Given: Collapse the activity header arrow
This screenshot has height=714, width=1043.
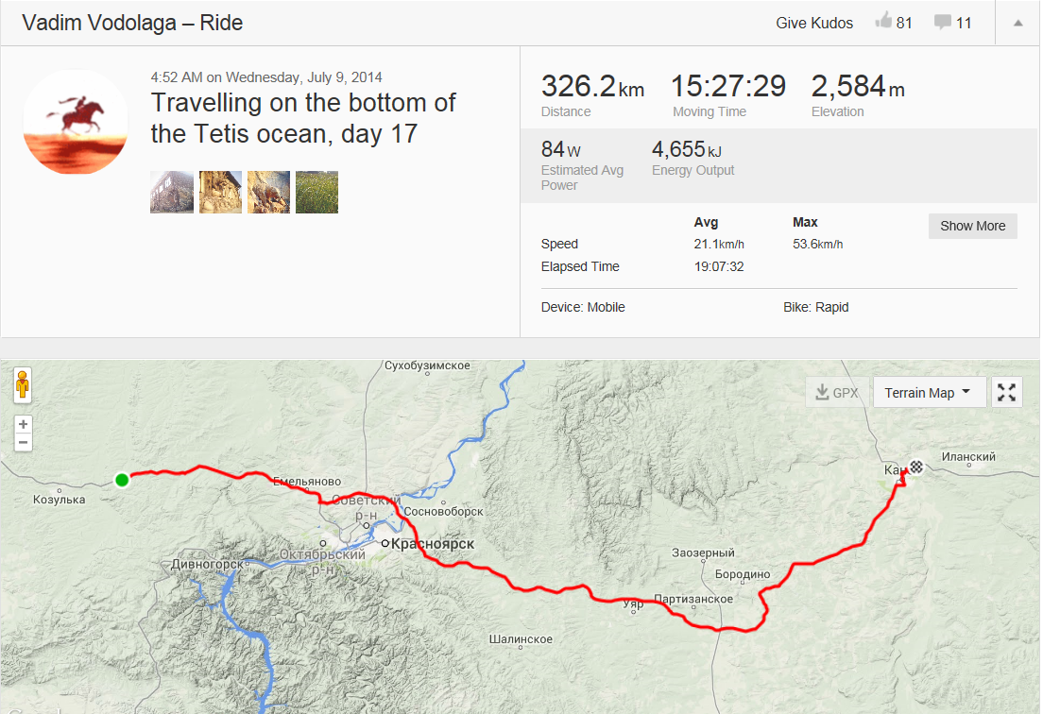Looking at the screenshot, I should 1018,23.
